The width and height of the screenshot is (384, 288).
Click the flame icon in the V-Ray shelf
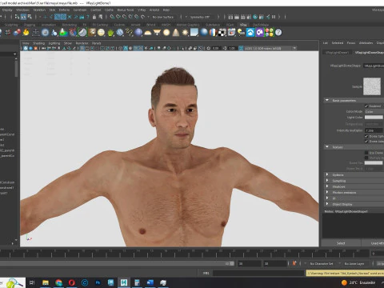click(26, 33)
